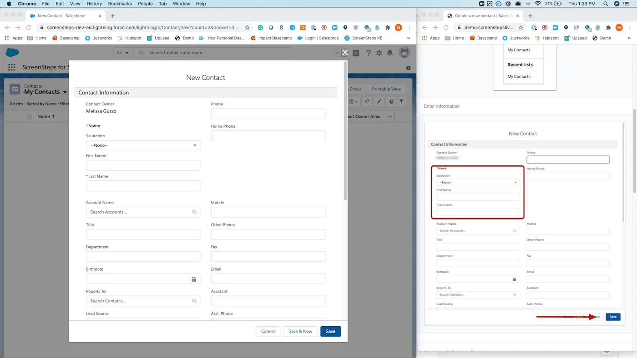Open the All search scope dropdown
The height and width of the screenshot is (358, 637).
click(123, 53)
